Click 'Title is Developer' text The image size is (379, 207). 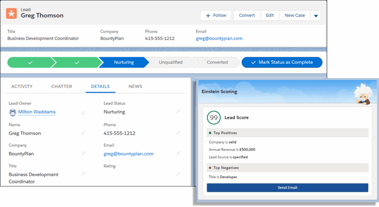[x=223, y=177]
